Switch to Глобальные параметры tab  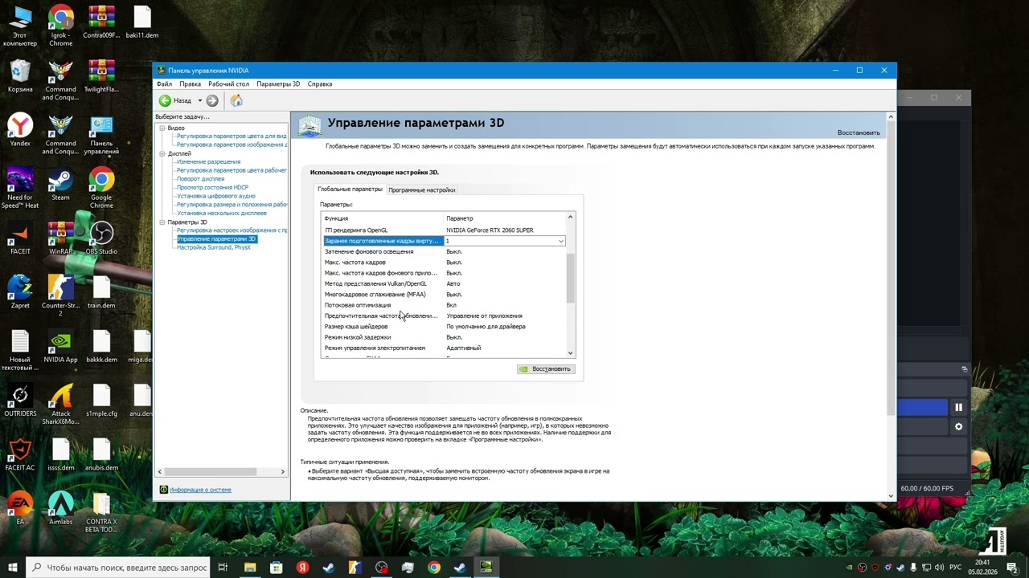coord(350,189)
